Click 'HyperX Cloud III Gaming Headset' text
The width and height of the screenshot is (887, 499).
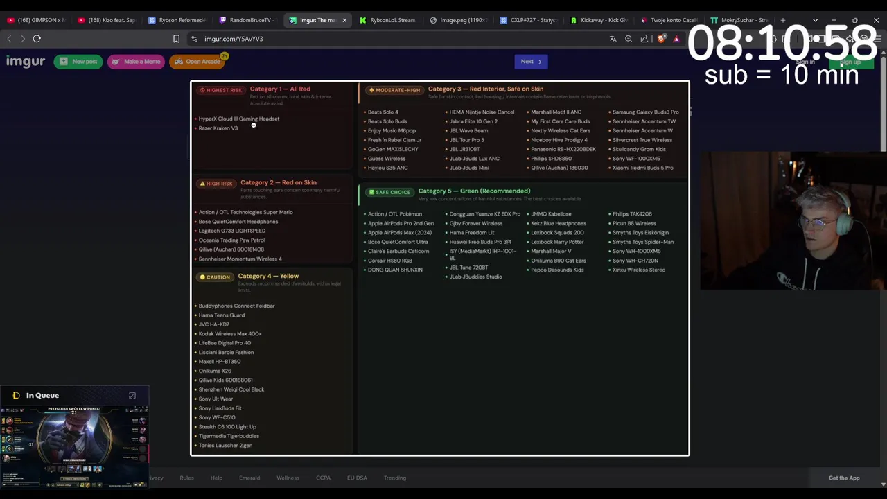click(x=239, y=119)
